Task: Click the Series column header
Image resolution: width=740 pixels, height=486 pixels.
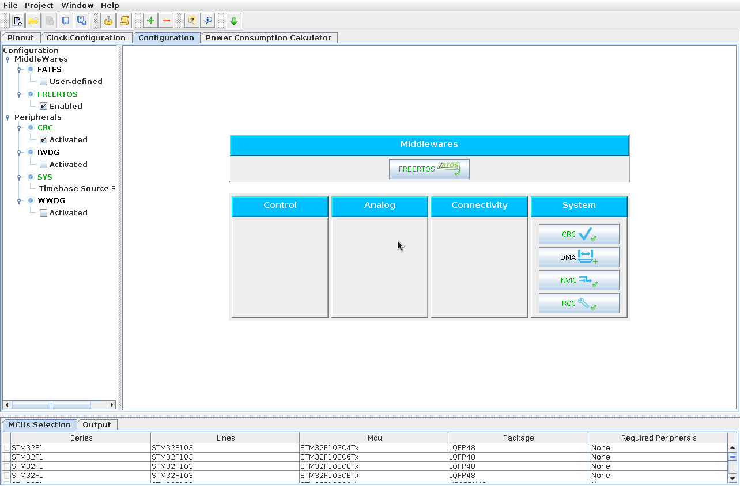Action: [81, 438]
